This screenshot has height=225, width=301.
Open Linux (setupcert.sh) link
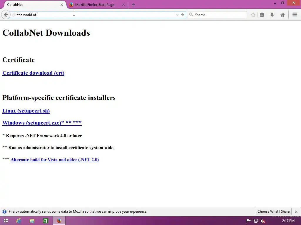[26, 111]
